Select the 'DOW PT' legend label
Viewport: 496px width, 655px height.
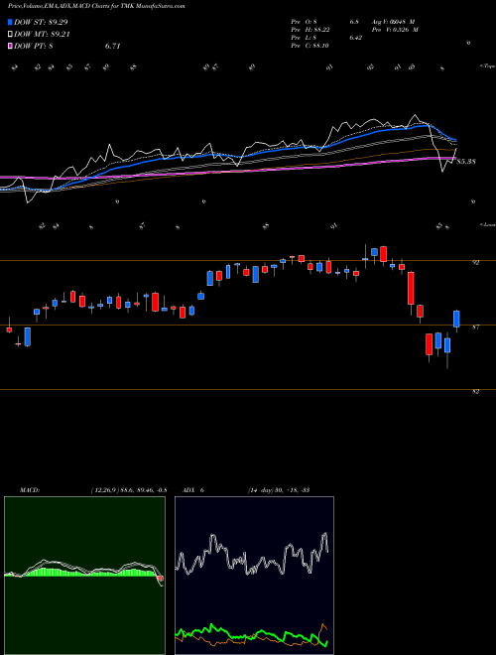pos(67,46)
